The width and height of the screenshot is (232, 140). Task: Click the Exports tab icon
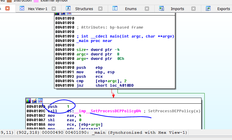[x=208, y=9]
